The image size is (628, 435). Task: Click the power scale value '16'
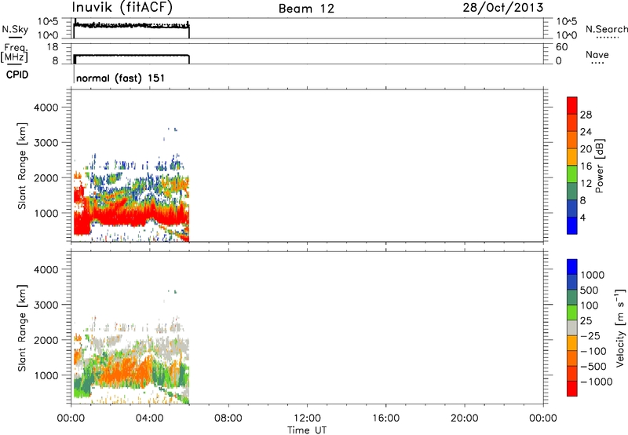point(586,166)
